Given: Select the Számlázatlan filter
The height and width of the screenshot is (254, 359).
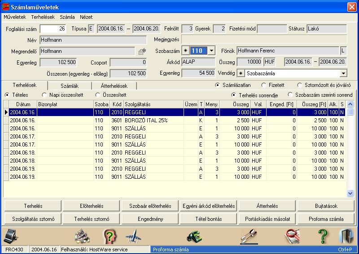Looking at the screenshot, I should pyautogui.click(x=232, y=85).
